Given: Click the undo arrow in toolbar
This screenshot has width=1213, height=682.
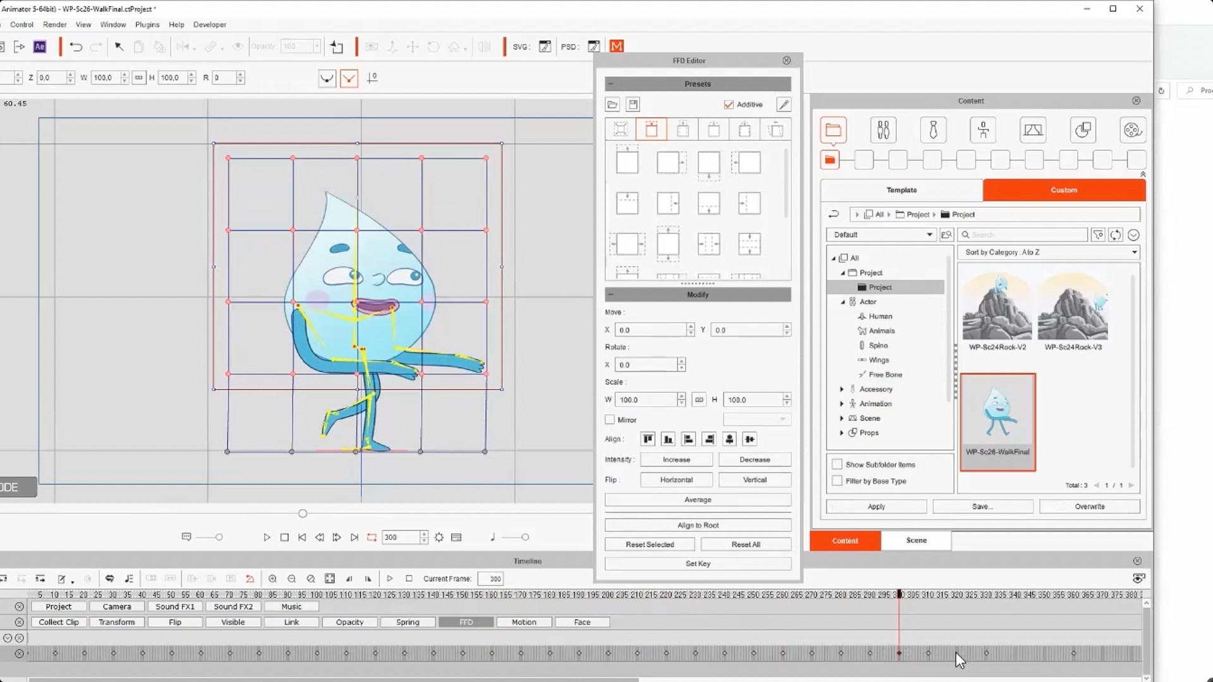Looking at the screenshot, I should pyautogui.click(x=76, y=47).
